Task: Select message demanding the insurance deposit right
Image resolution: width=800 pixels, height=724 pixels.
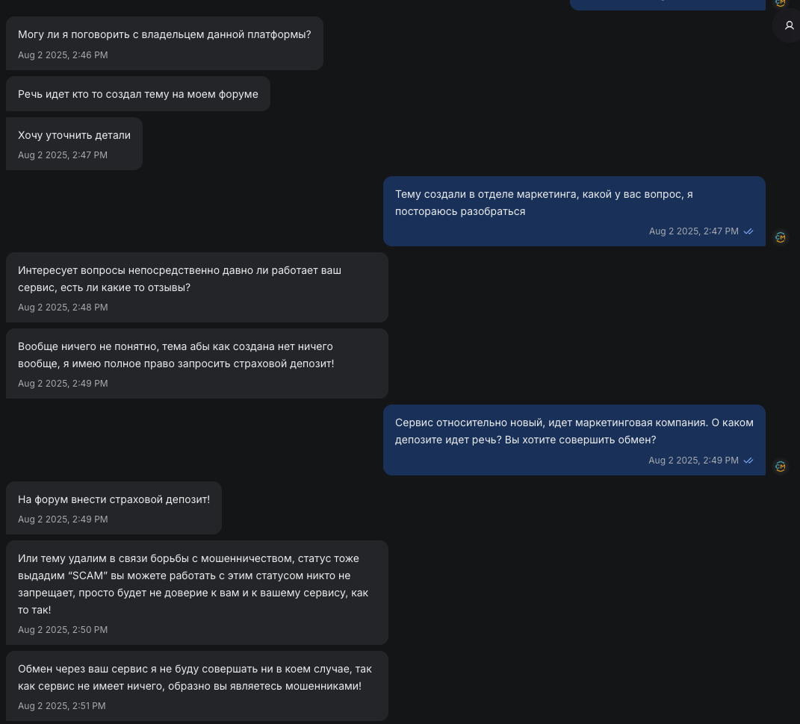Action: click(196, 355)
